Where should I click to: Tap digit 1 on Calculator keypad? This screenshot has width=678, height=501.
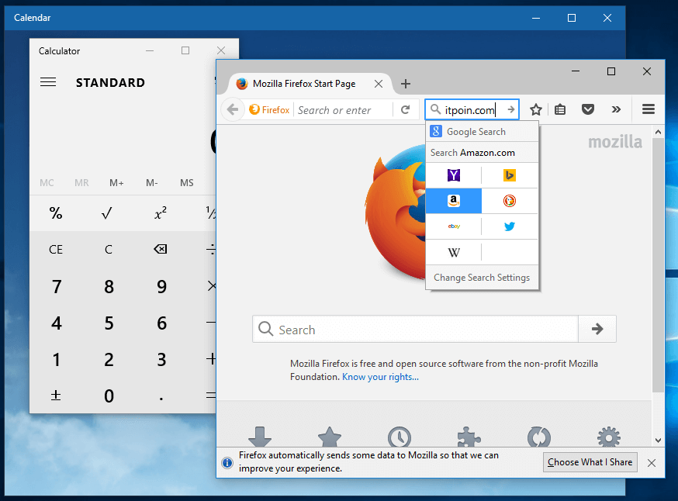[x=56, y=360]
